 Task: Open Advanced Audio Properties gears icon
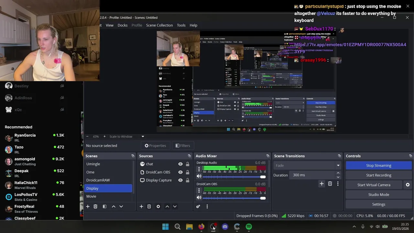click(x=198, y=206)
